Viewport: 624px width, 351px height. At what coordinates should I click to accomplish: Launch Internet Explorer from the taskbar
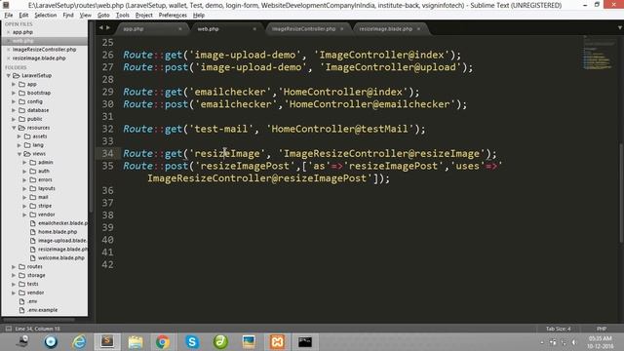(x=79, y=342)
